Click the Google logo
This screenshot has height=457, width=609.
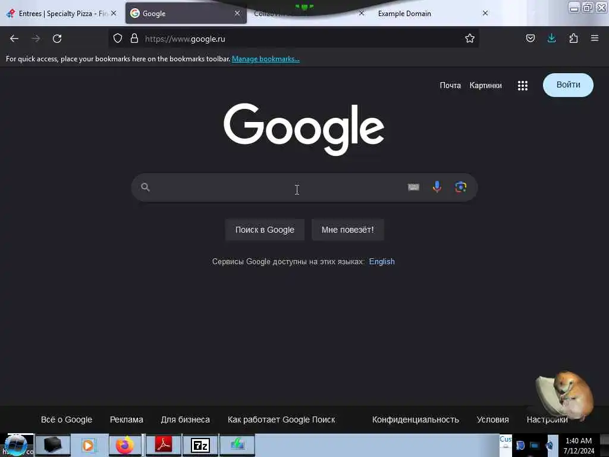pos(304,129)
